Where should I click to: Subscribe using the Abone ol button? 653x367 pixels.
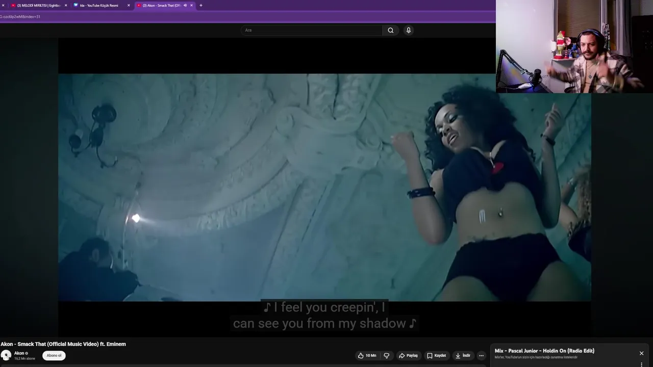(x=54, y=356)
